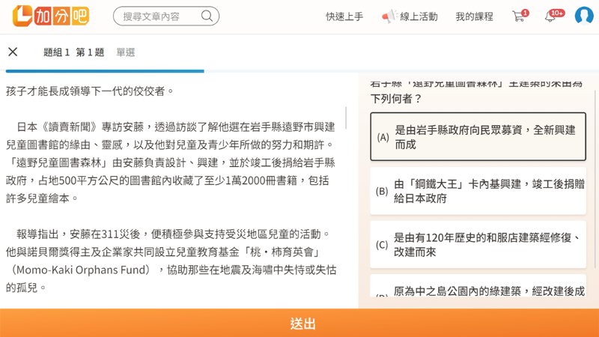This screenshot has width=599, height=337.
Task: Go to 線上活動 menu item
Action: [419, 16]
